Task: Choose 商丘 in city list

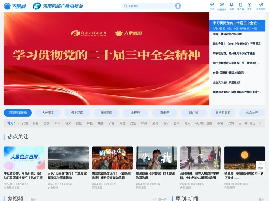Action: point(252,123)
